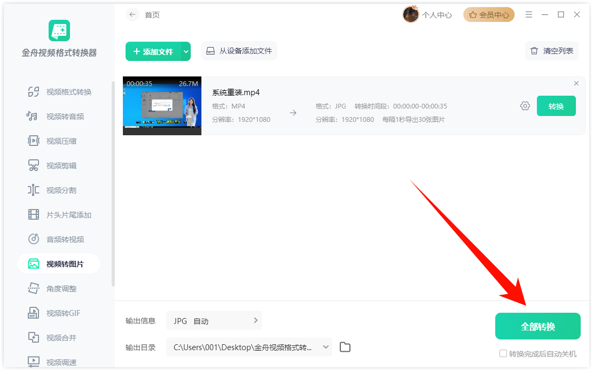
Task: Start conversion with 全部转换 button
Action: tap(537, 326)
